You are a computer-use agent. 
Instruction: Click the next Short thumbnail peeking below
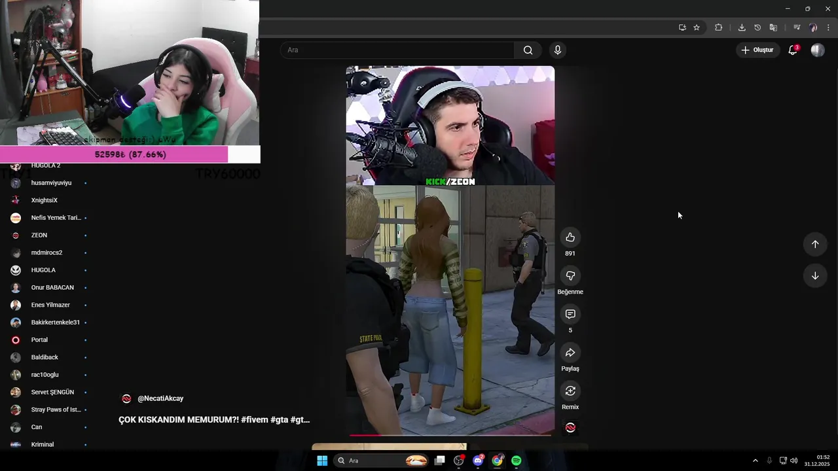coord(390,447)
